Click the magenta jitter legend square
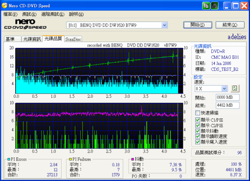Viewport: 250px width, 181px height. point(133,159)
